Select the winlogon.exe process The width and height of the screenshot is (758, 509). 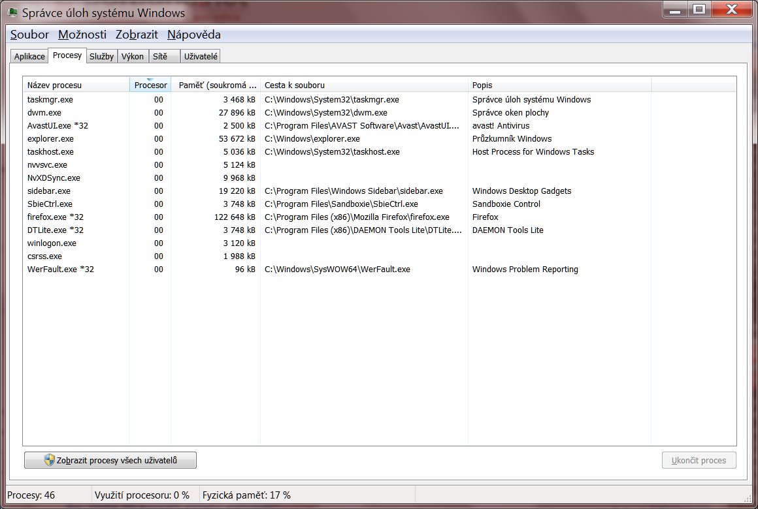380,243
